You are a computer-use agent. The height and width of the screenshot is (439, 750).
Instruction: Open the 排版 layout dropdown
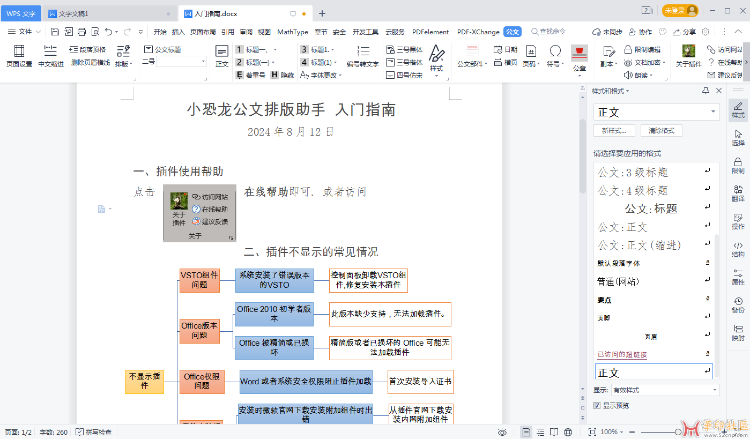(124, 56)
